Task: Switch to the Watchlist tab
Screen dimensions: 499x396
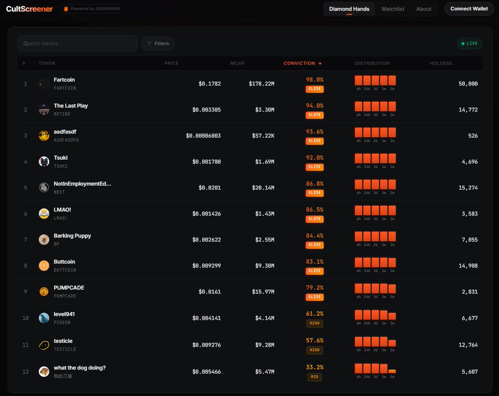Action: click(393, 9)
